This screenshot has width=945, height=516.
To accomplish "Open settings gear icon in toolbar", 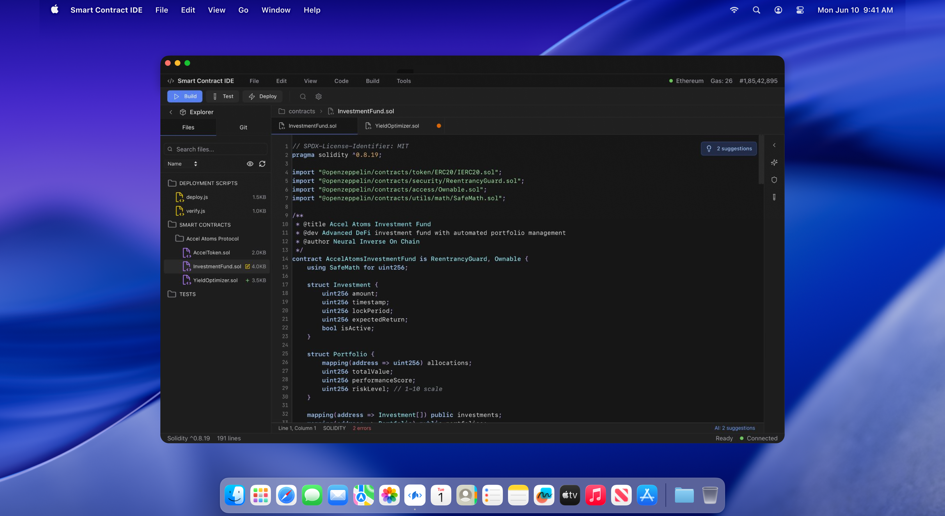I will [x=318, y=96].
